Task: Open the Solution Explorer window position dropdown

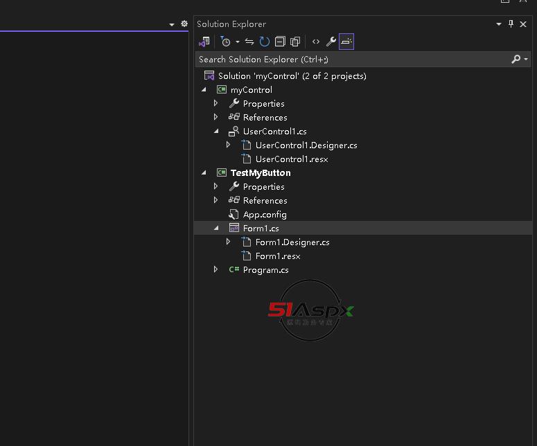Action: click(499, 24)
